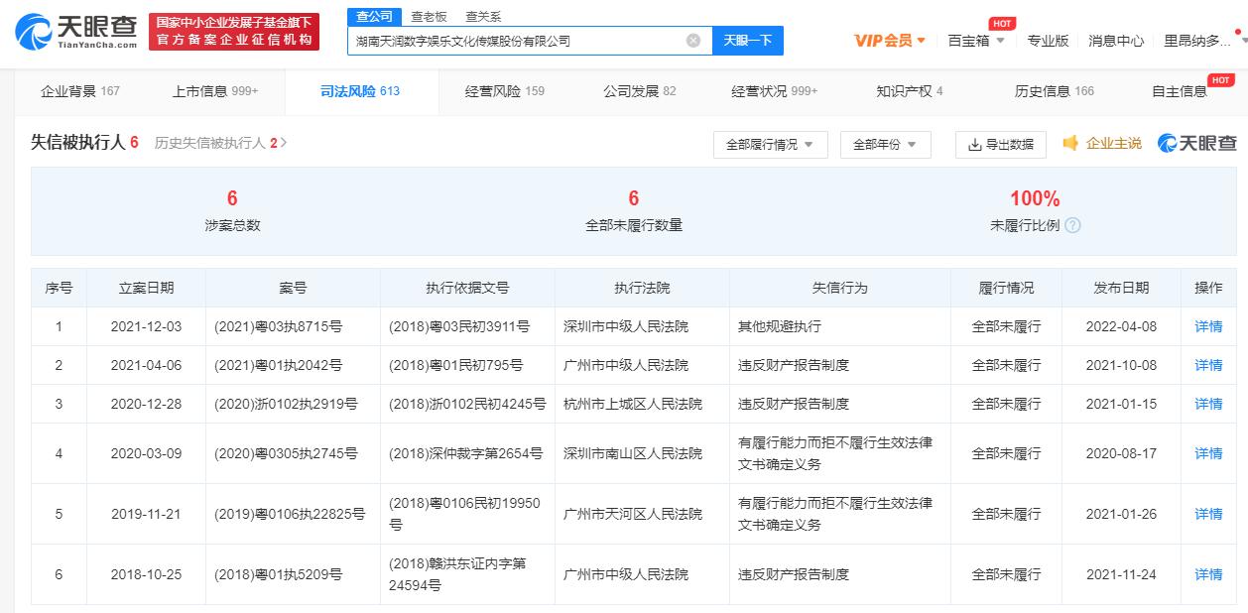The width and height of the screenshot is (1248, 613).
Task: Open 详情 for case (2018)粤01执5209号
Action: coord(1208,574)
